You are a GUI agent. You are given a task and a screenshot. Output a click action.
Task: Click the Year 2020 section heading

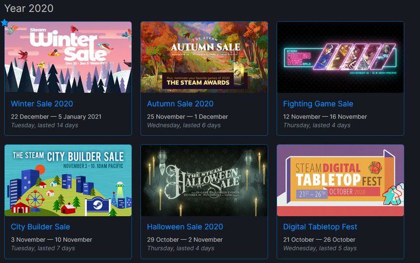pyautogui.click(x=29, y=8)
